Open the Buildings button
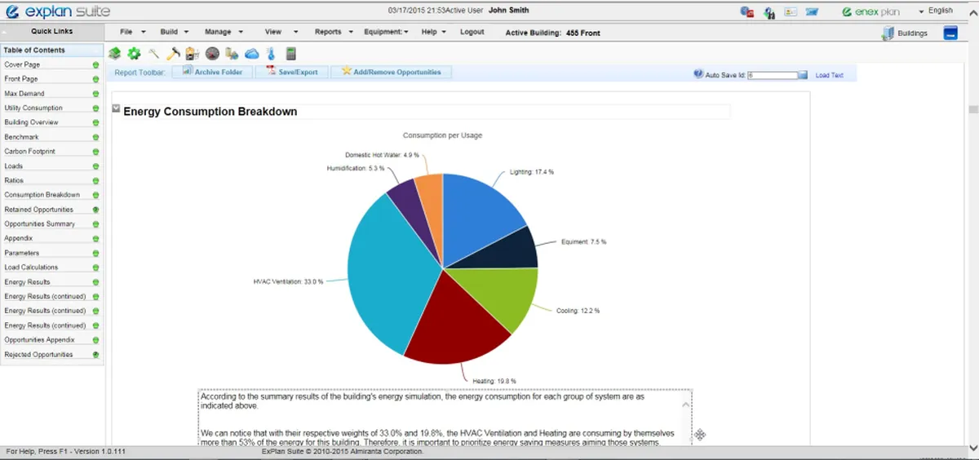 [905, 33]
